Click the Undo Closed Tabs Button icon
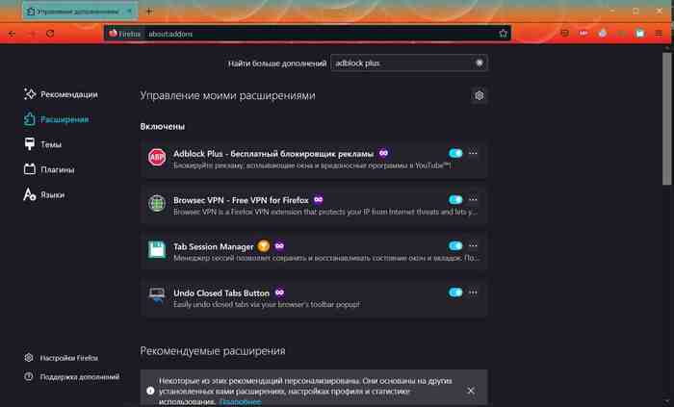Screen dimensions: 674x407 point(157,295)
